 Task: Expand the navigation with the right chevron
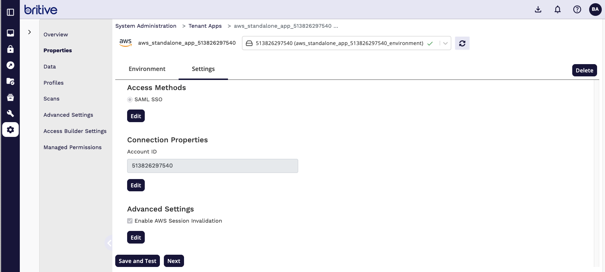click(x=30, y=32)
